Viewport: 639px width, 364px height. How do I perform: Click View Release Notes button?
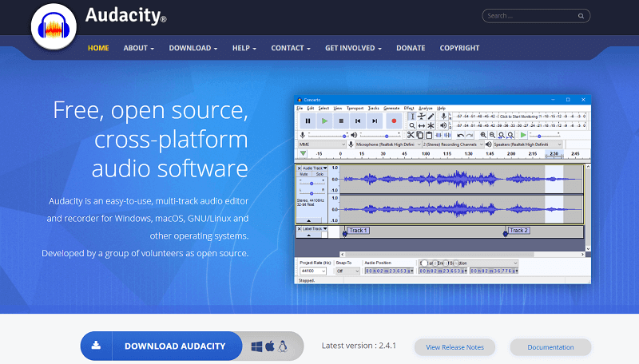(454, 347)
